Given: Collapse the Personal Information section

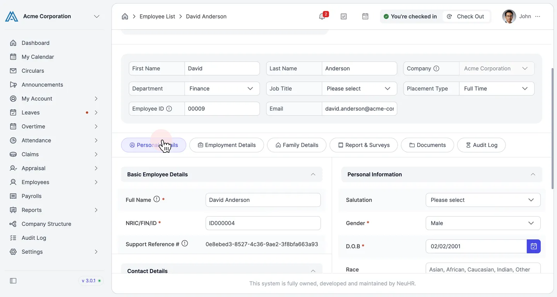Looking at the screenshot, I should click(533, 174).
